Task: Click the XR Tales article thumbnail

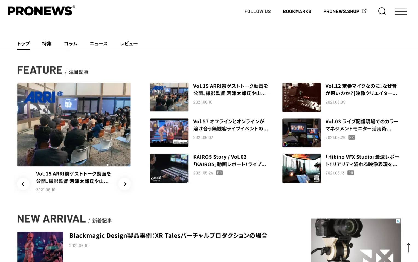Action: pos(40,247)
